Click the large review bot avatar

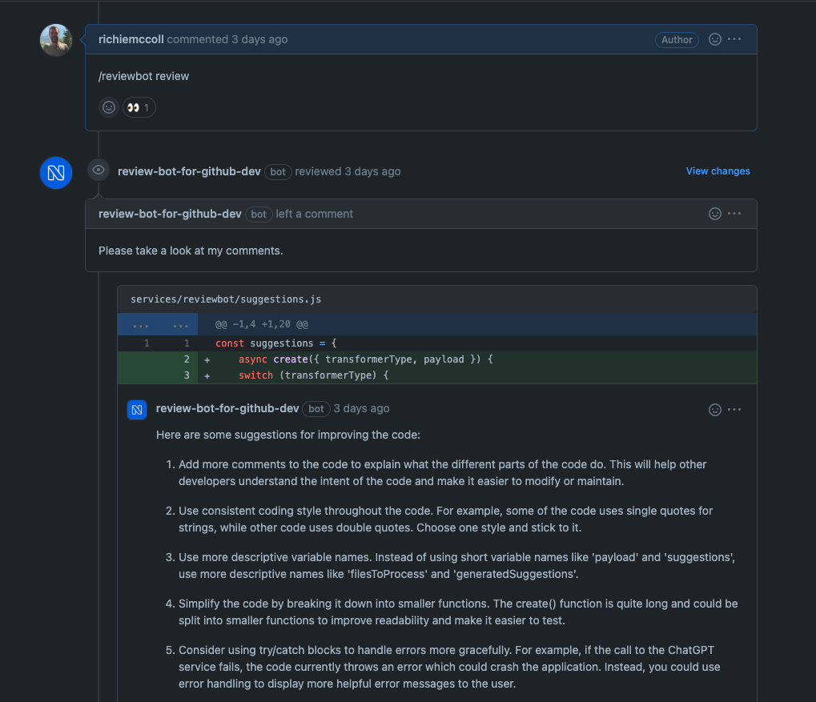coord(56,173)
